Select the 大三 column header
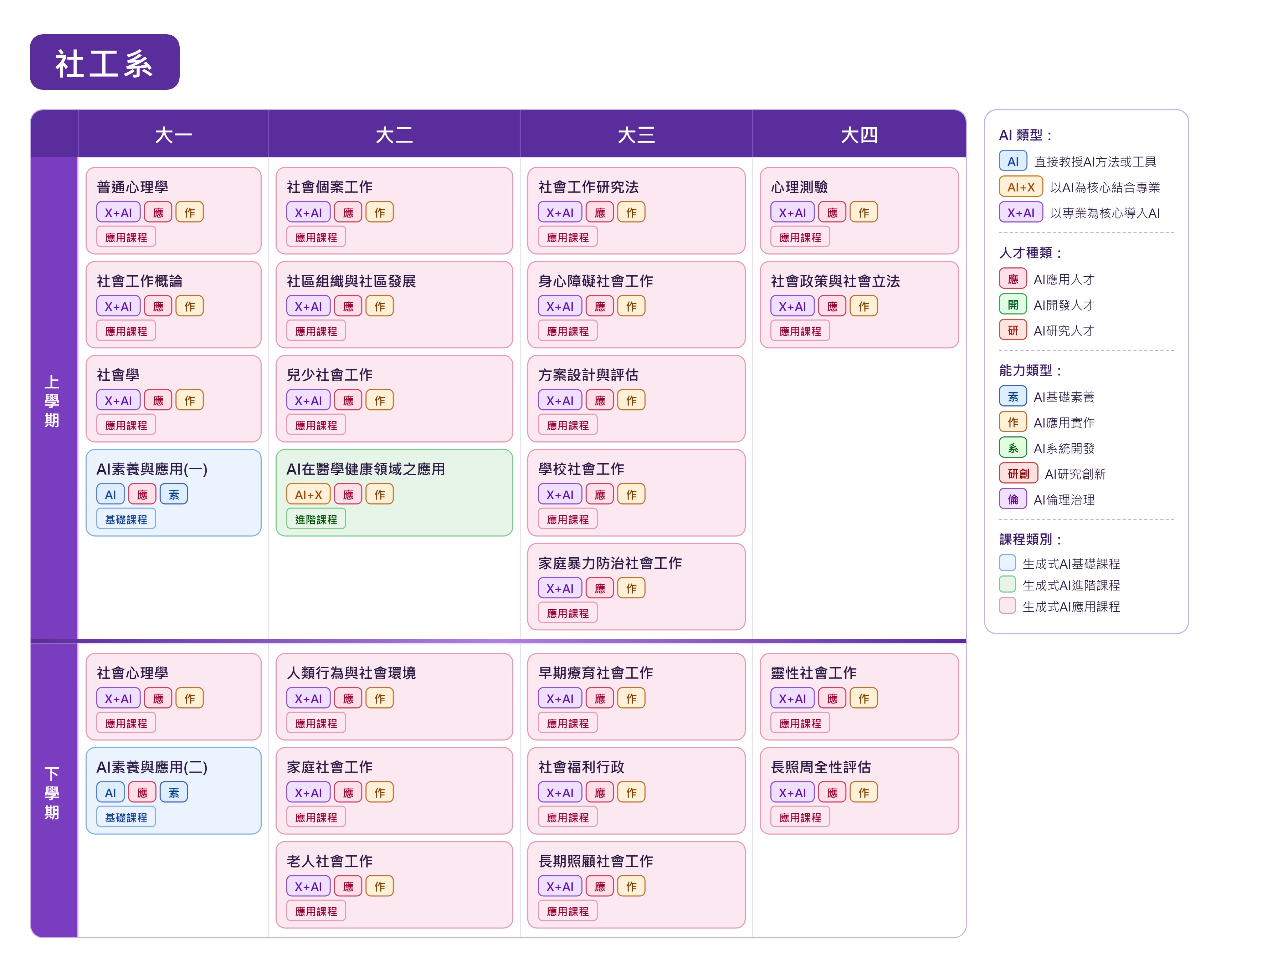1262x968 pixels. pos(636,134)
